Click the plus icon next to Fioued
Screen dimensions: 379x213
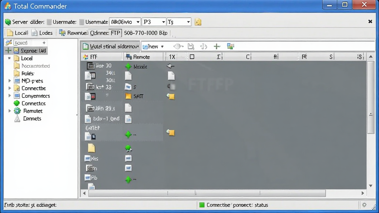(44, 43)
